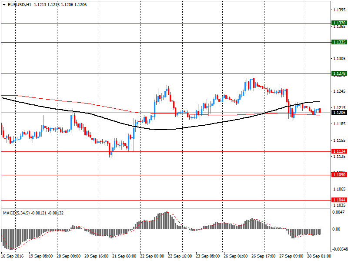Click the 1.1335 green resistance level label
Screen dimensions: 348x261
pos(339,42)
